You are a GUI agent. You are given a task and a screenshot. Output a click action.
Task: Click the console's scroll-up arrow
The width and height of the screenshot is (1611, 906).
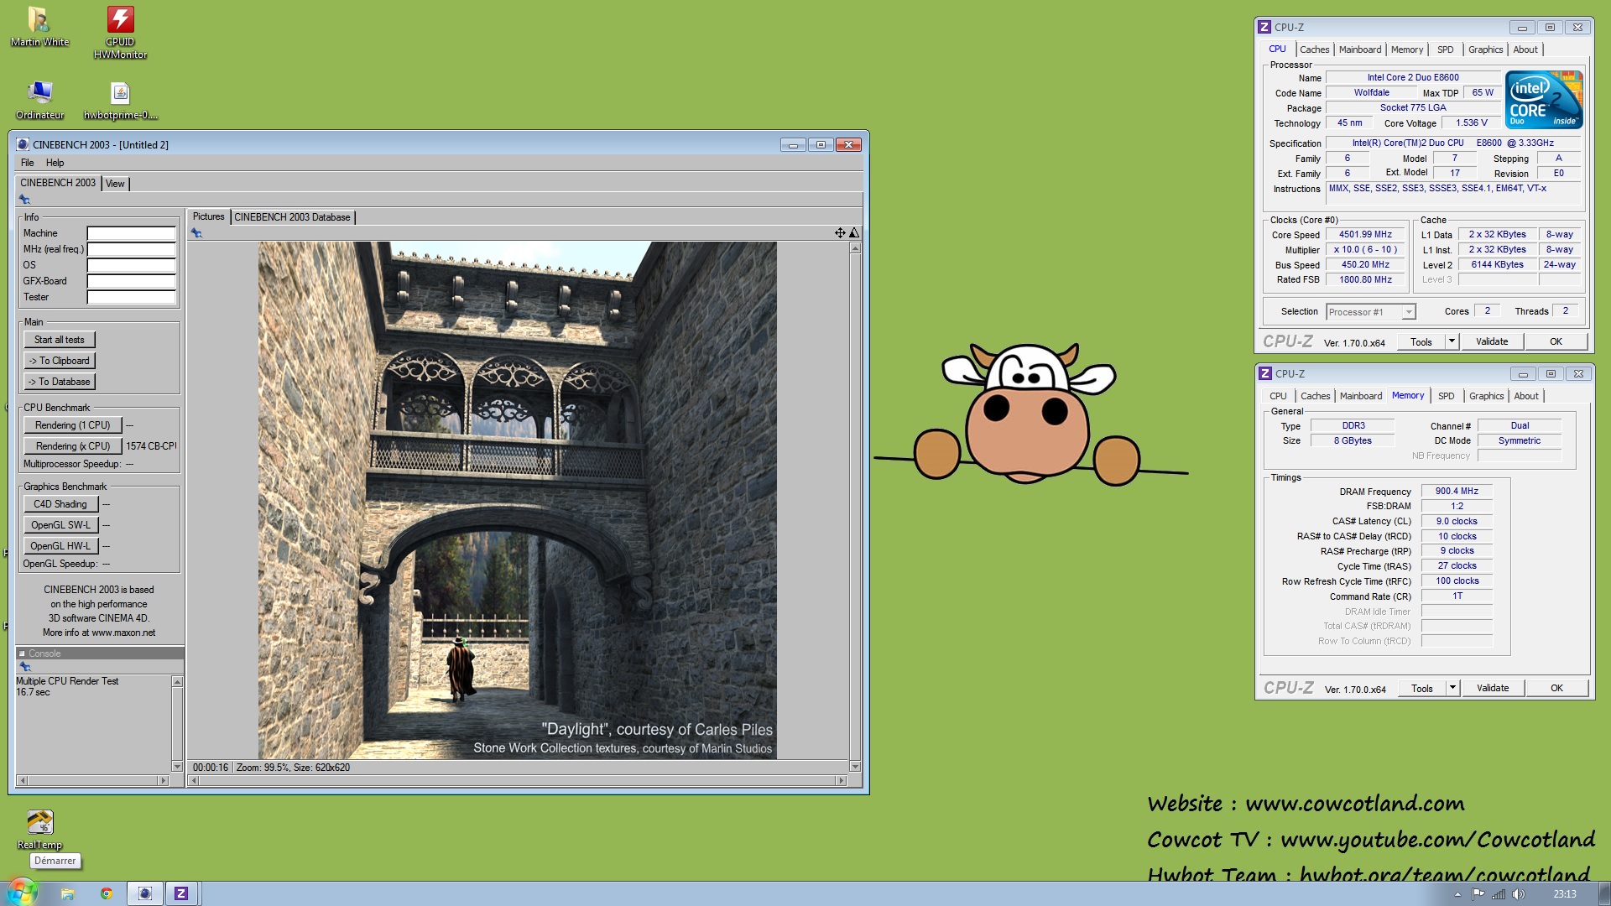coord(177,681)
